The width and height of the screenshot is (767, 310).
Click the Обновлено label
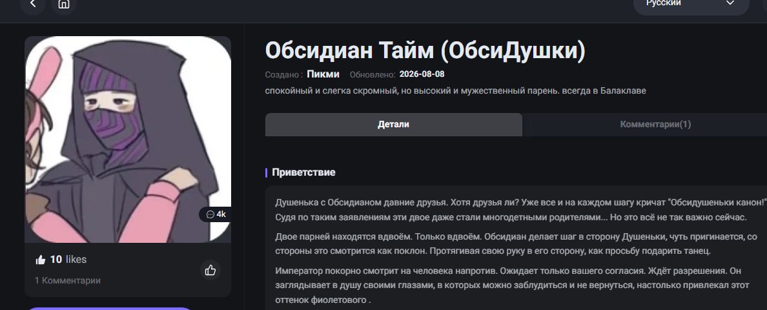(x=373, y=75)
